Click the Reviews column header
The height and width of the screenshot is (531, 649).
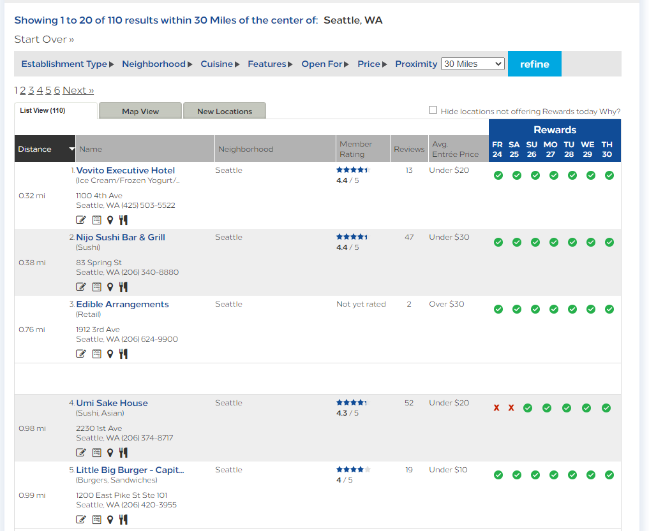[x=409, y=149]
